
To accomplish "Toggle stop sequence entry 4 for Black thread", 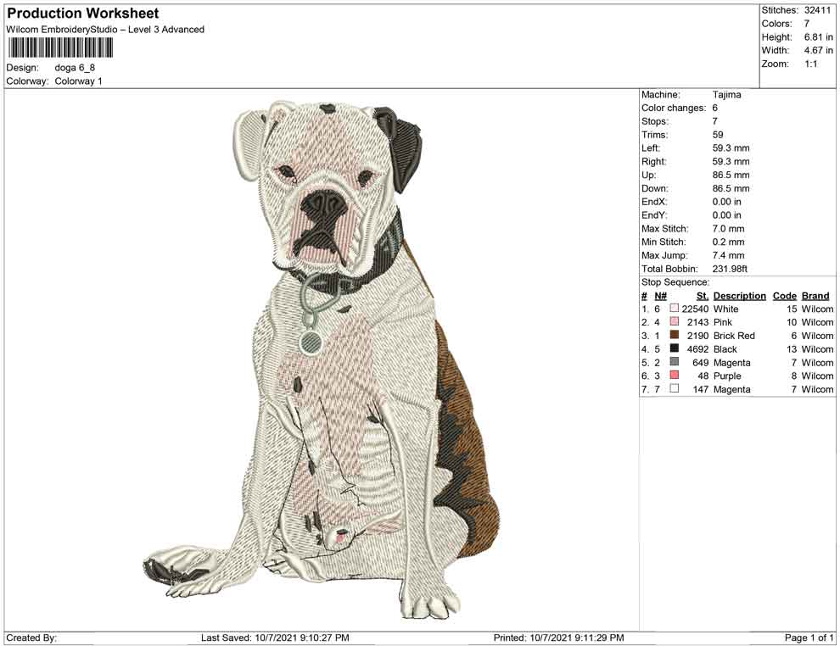I will (646, 349).
